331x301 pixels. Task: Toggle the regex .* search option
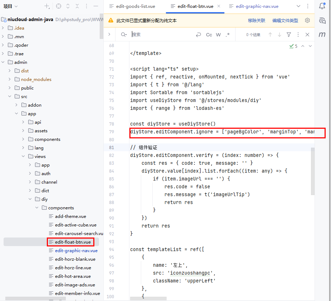[228, 35]
